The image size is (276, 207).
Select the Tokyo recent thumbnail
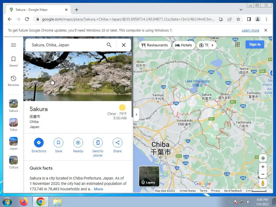pyautogui.click(x=13, y=125)
